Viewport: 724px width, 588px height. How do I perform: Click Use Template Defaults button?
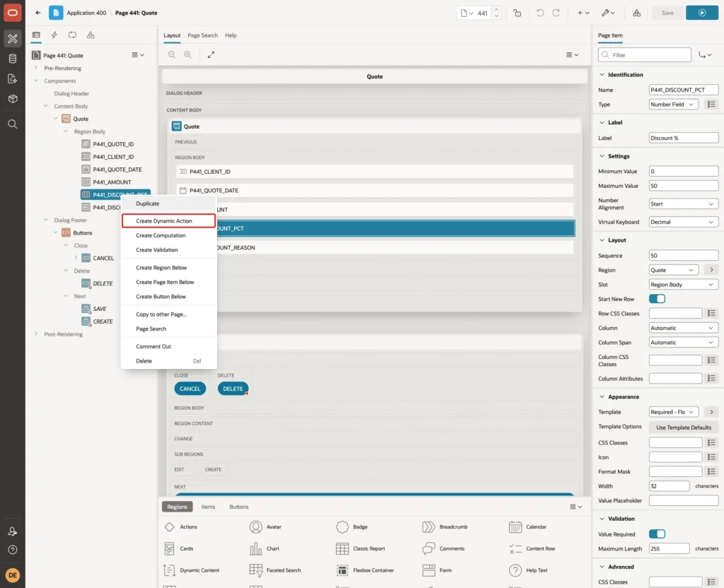684,428
